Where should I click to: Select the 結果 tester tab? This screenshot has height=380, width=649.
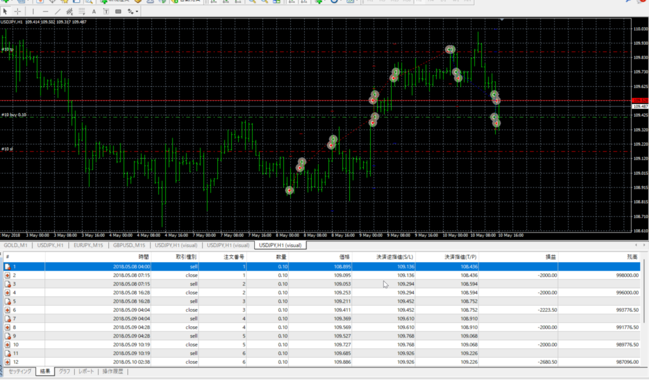(45, 371)
